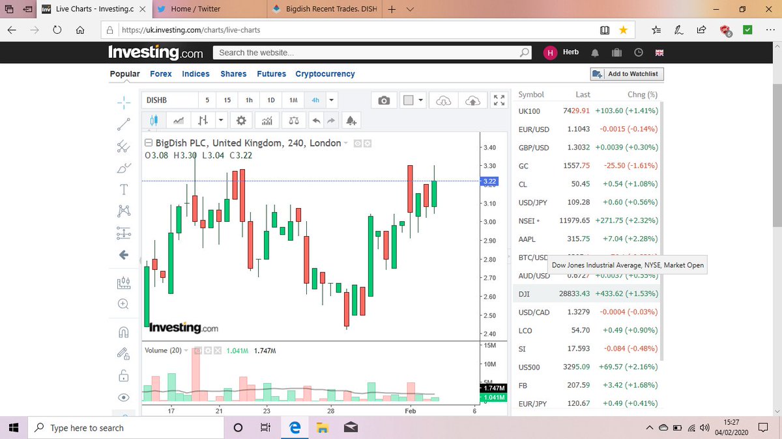Add a price alert bell
This screenshot has height=439, width=782.
pos(351,120)
